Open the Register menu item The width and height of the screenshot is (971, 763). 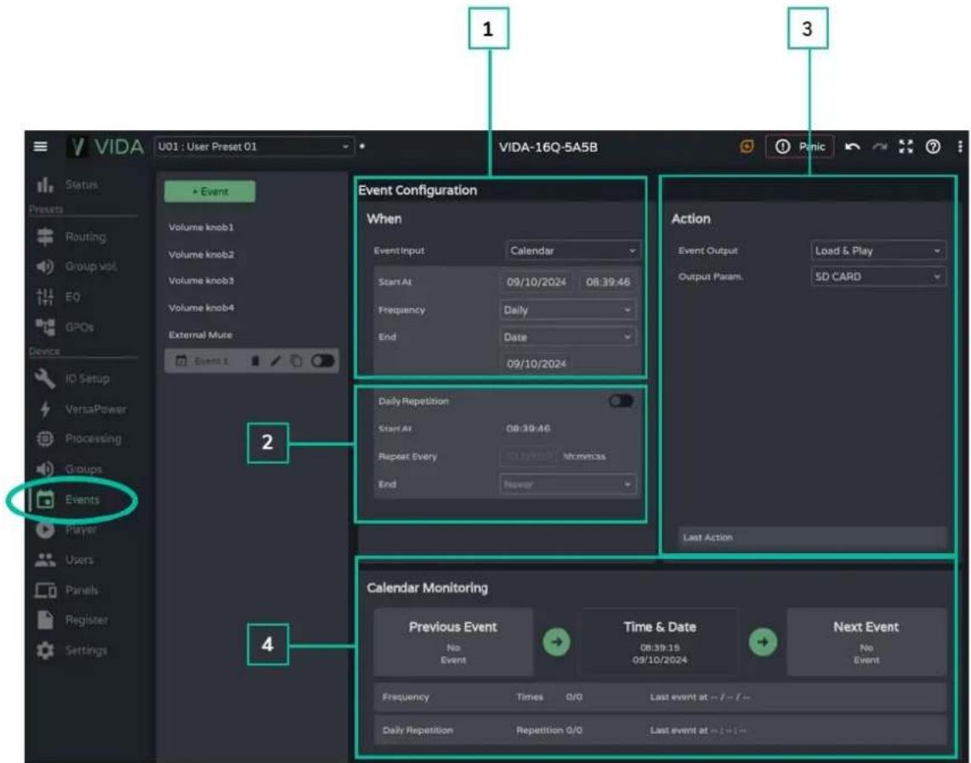point(86,620)
